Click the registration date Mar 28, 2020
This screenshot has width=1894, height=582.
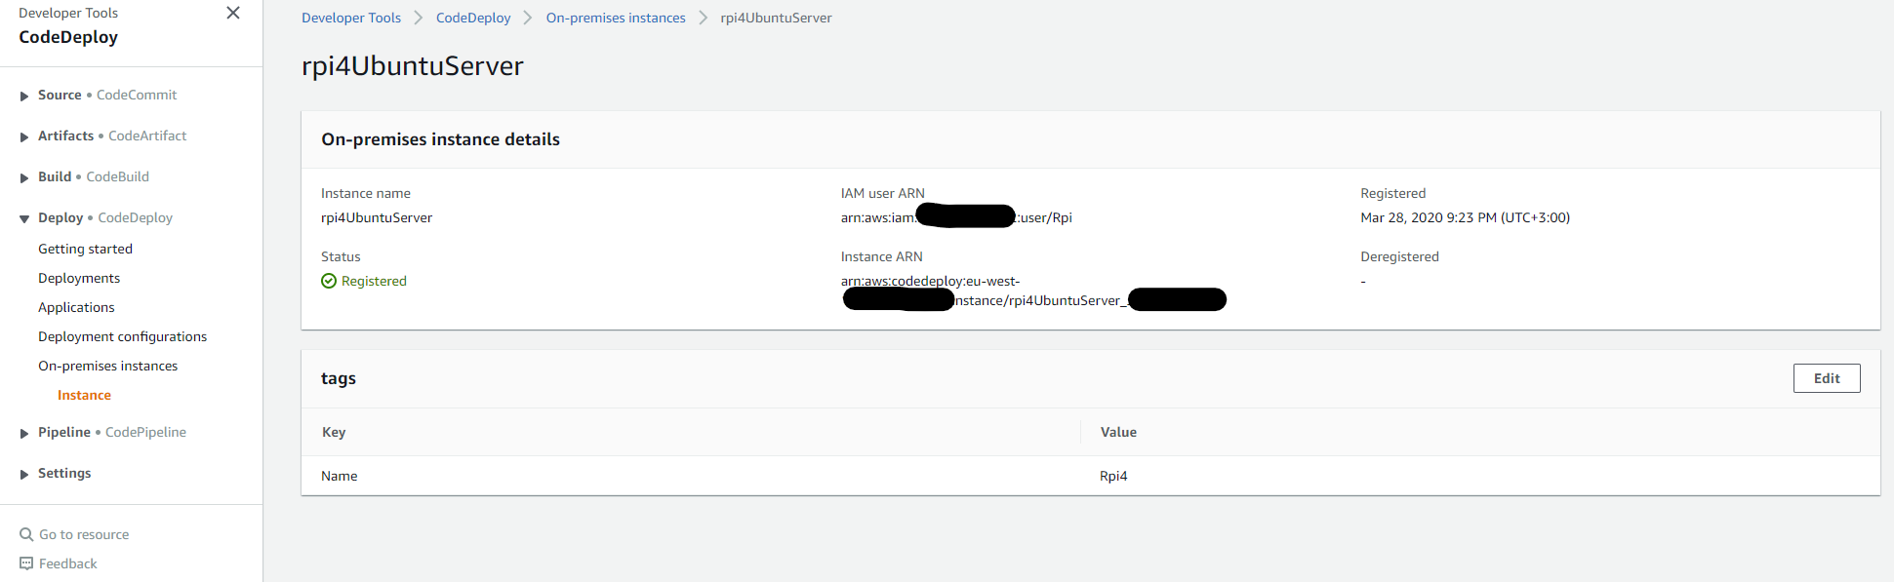(x=1465, y=217)
